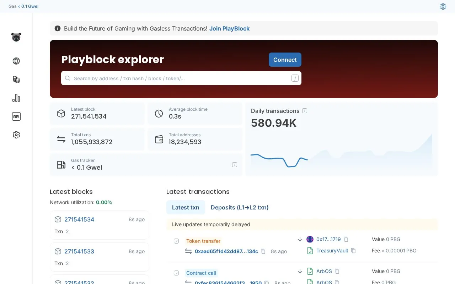Open block 271541534
The width and height of the screenshot is (455, 284).
tap(79, 219)
